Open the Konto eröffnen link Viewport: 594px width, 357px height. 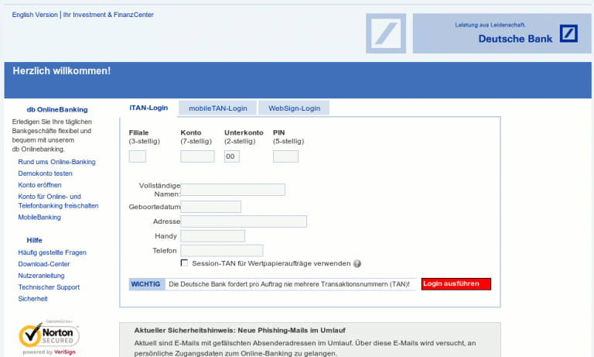pos(39,185)
